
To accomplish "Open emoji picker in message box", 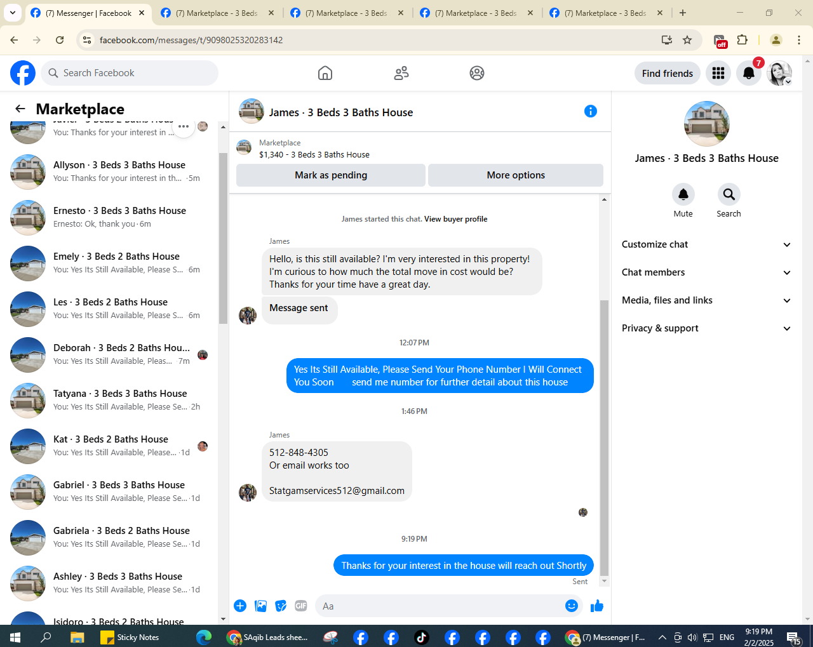I will click(572, 606).
